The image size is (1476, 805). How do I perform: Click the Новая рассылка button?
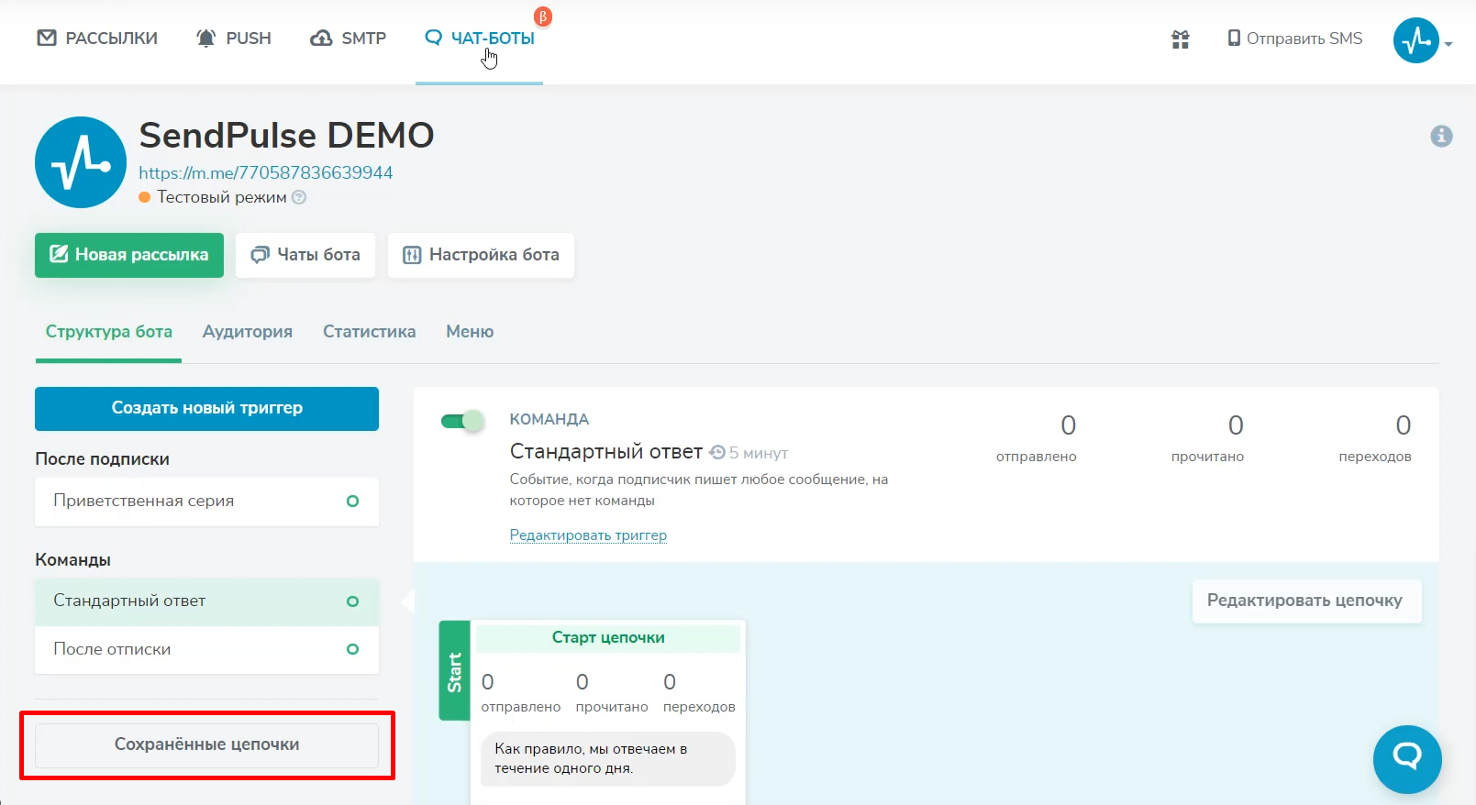tap(129, 255)
